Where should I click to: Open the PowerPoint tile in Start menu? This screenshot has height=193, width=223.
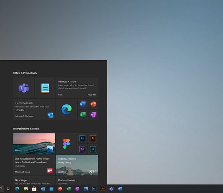tap(93, 104)
